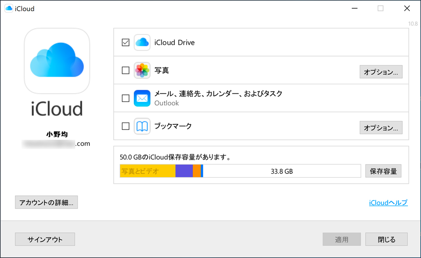Click the Photos flower icon

tap(142, 71)
